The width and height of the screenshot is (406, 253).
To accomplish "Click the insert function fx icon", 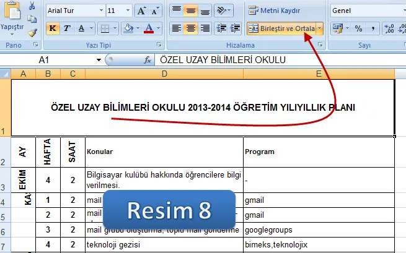I will 148,60.
